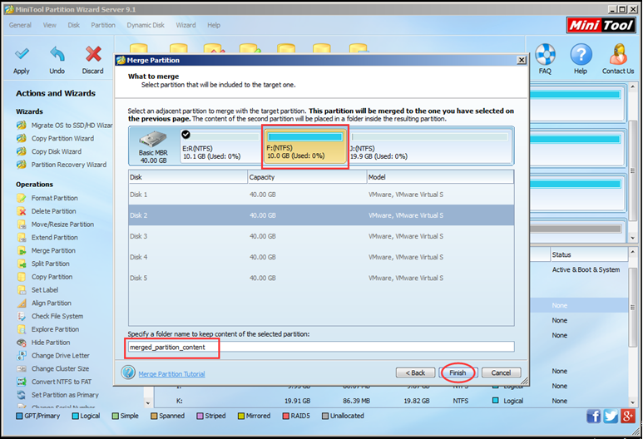Open the Wizard menu
The width and height of the screenshot is (643, 439).
185,25
